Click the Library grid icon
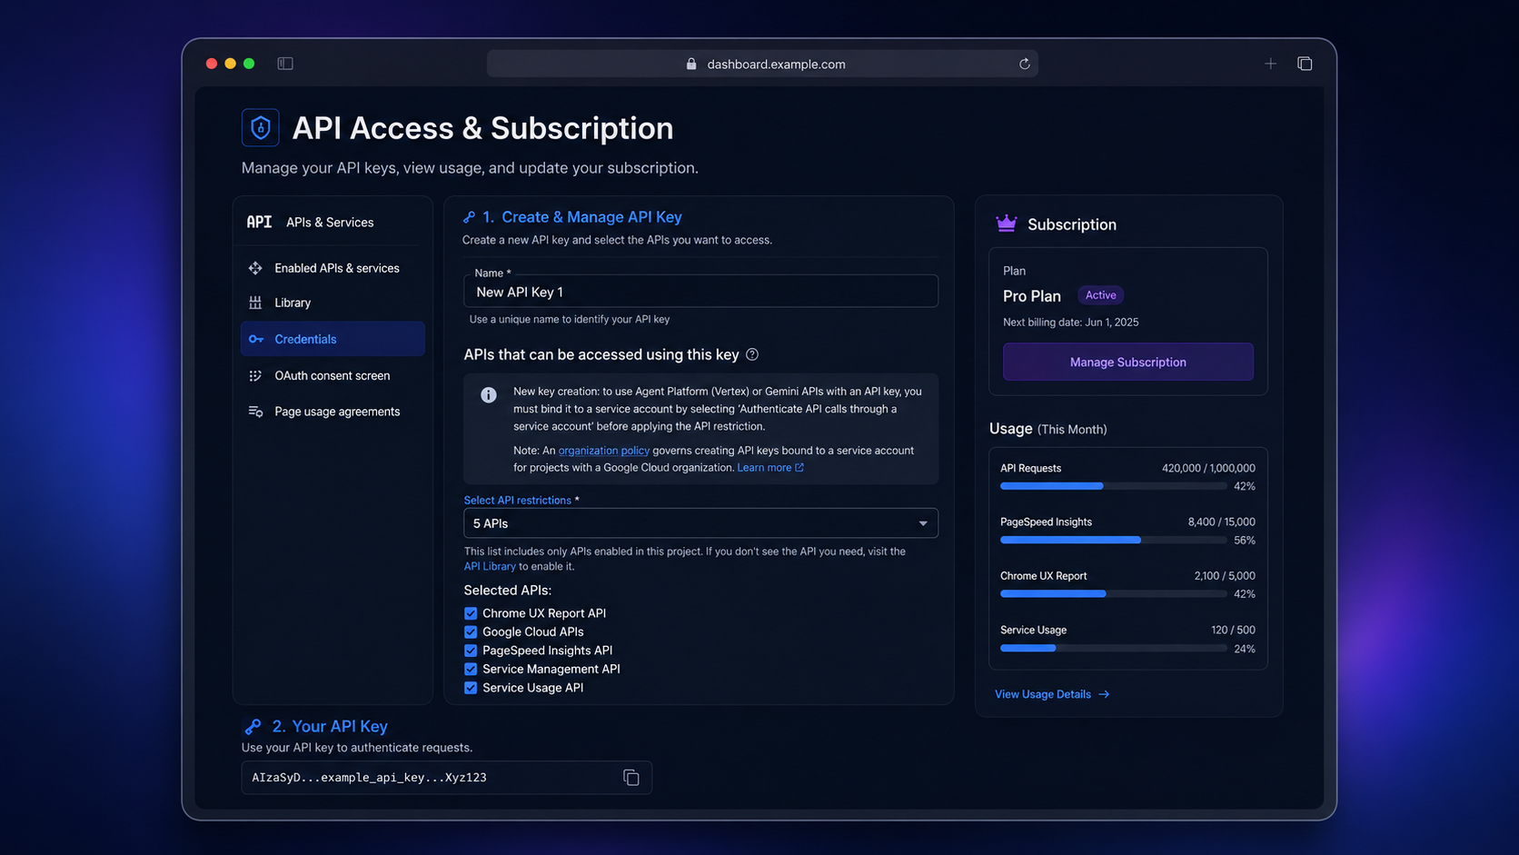Image resolution: width=1519 pixels, height=855 pixels. [x=255, y=303]
